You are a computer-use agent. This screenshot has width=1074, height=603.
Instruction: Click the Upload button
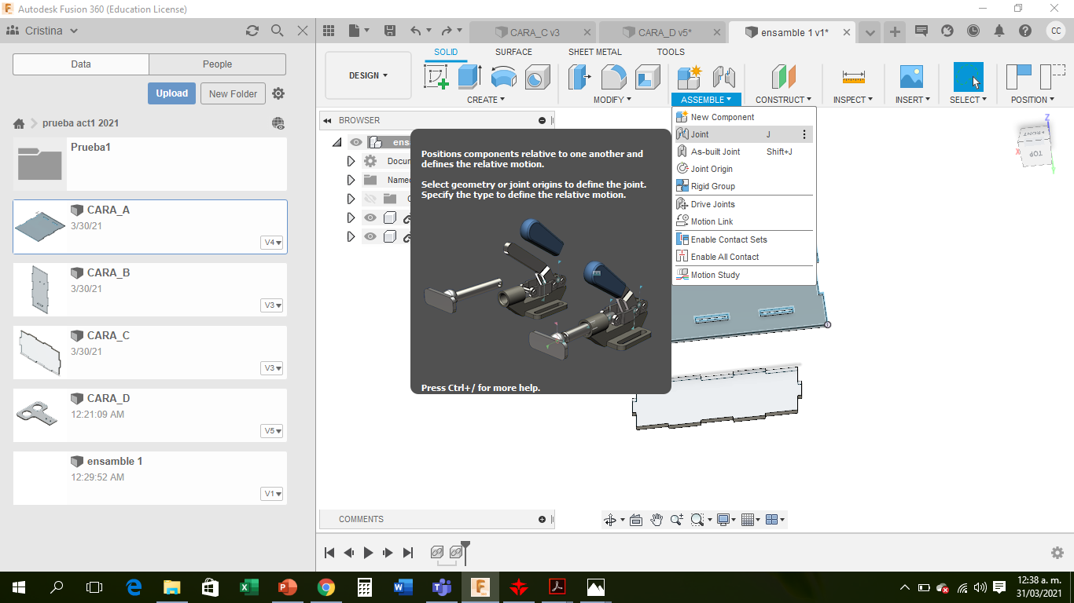coord(171,93)
